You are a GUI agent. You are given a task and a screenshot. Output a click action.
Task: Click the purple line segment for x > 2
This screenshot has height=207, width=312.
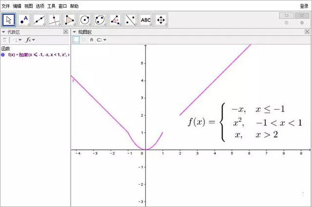215,80
